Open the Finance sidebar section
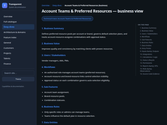The width and height of the screenshot is (167, 125). pos(18,64)
